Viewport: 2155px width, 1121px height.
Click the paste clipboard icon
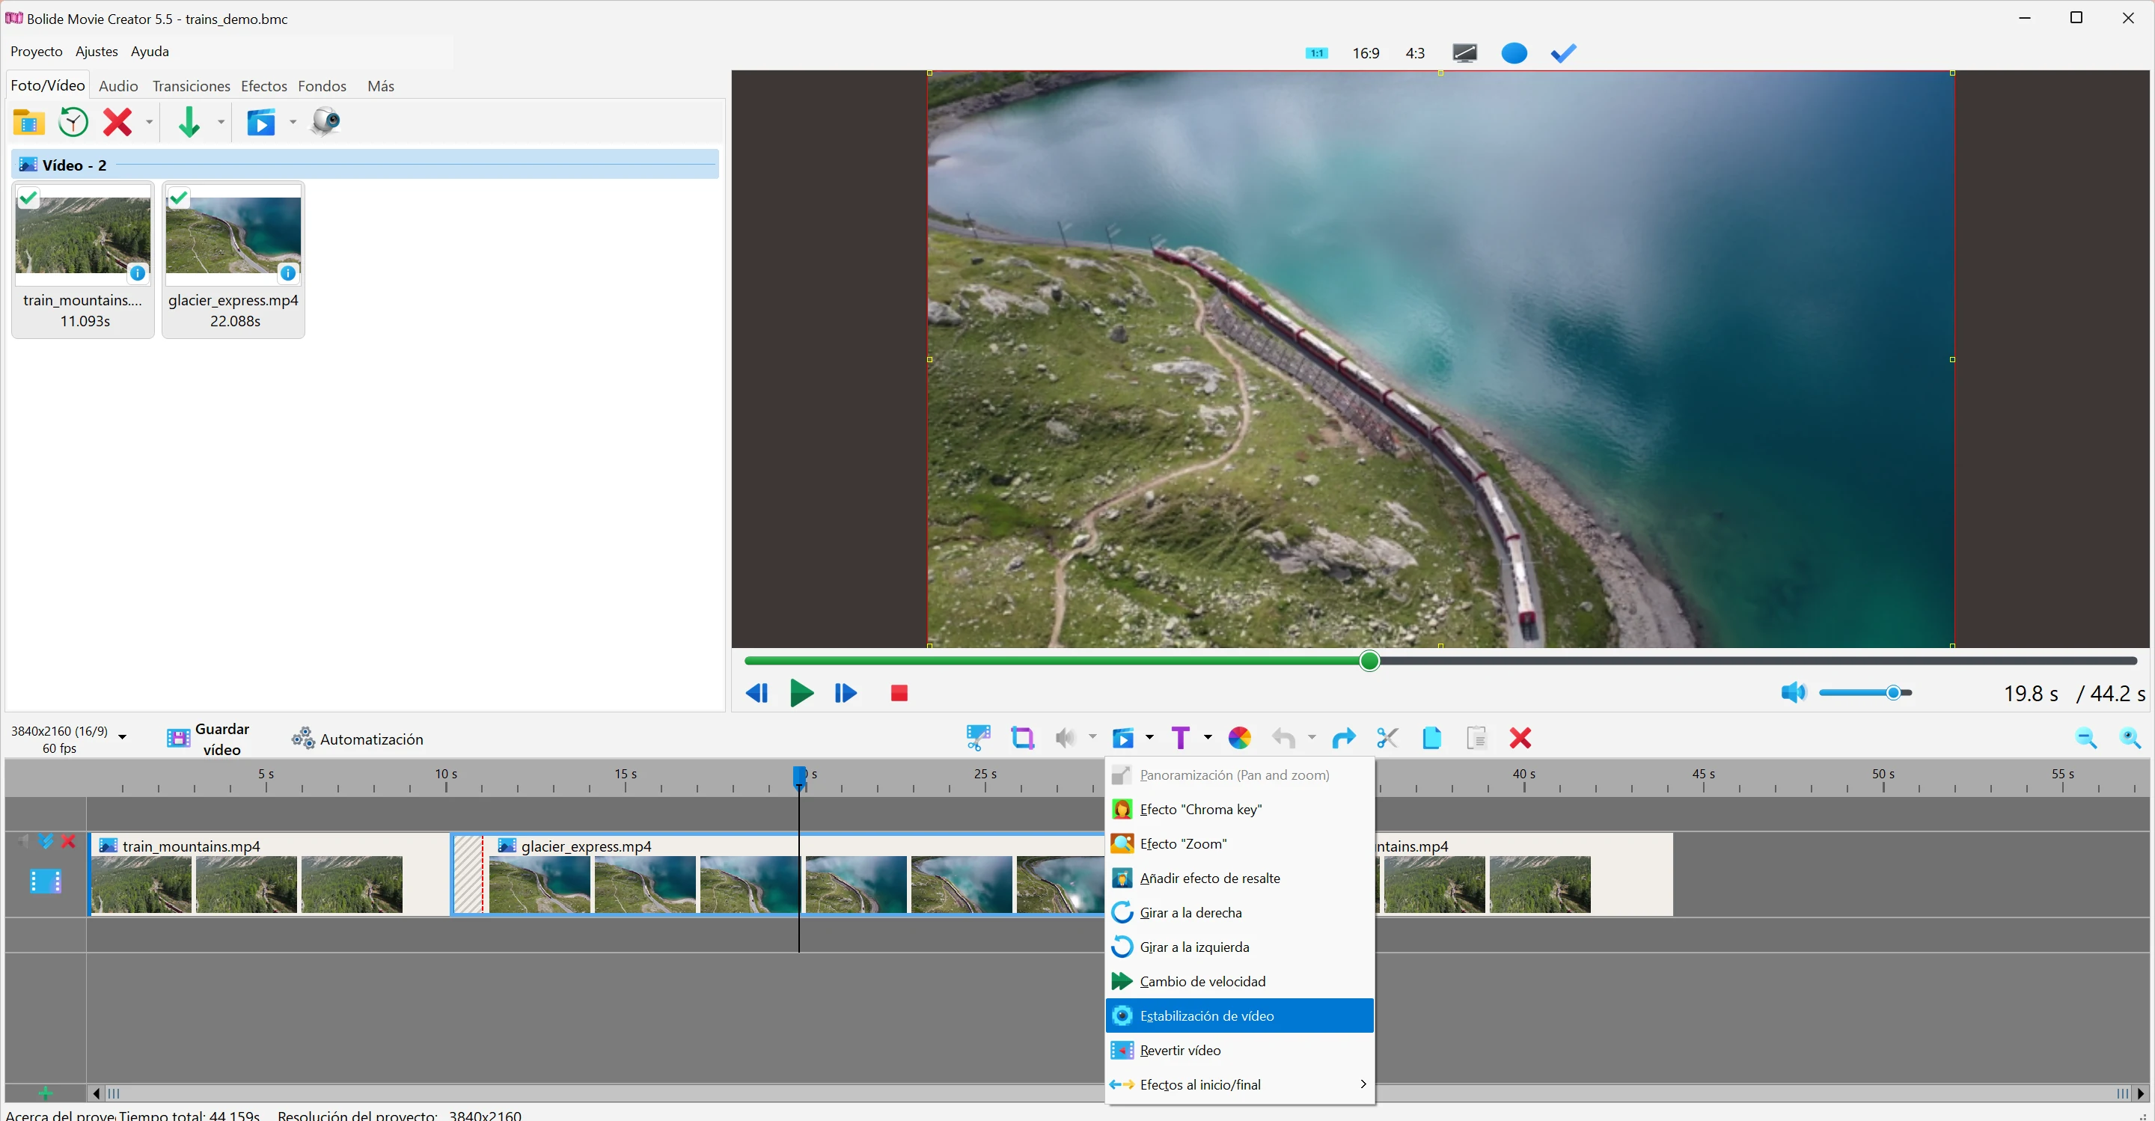click(1476, 738)
